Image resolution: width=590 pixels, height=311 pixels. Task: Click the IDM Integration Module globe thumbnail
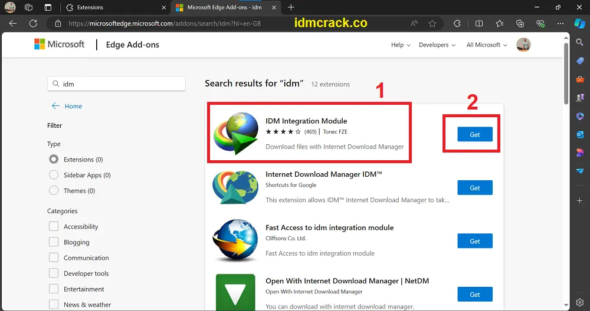point(236,133)
